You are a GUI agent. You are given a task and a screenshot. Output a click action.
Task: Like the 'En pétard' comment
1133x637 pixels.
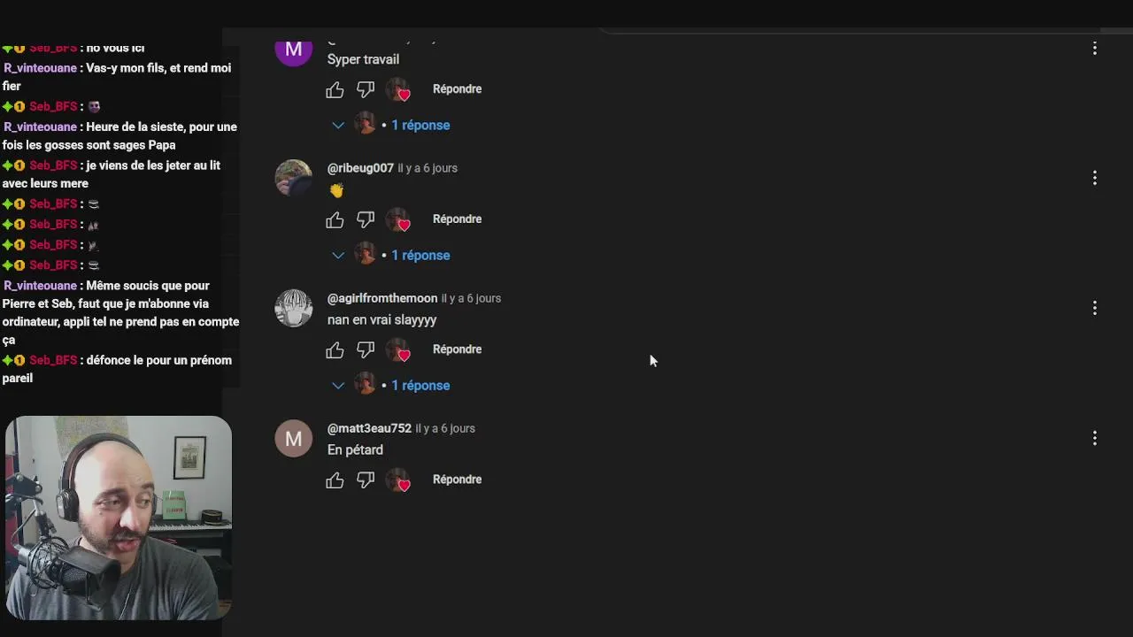(335, 480)
